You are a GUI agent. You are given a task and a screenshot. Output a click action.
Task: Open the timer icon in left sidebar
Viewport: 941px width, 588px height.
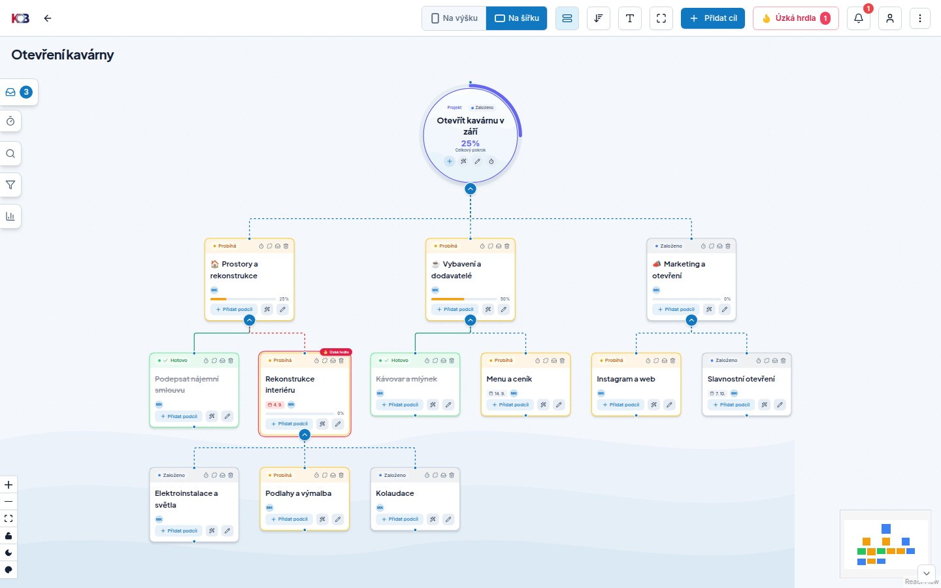point(10,122)
